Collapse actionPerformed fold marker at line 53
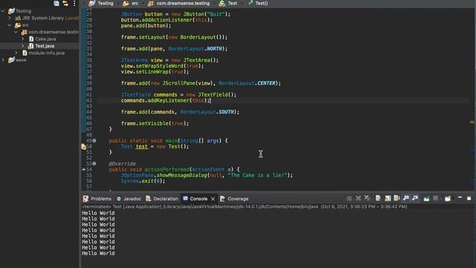 click(x=94, y=164)
